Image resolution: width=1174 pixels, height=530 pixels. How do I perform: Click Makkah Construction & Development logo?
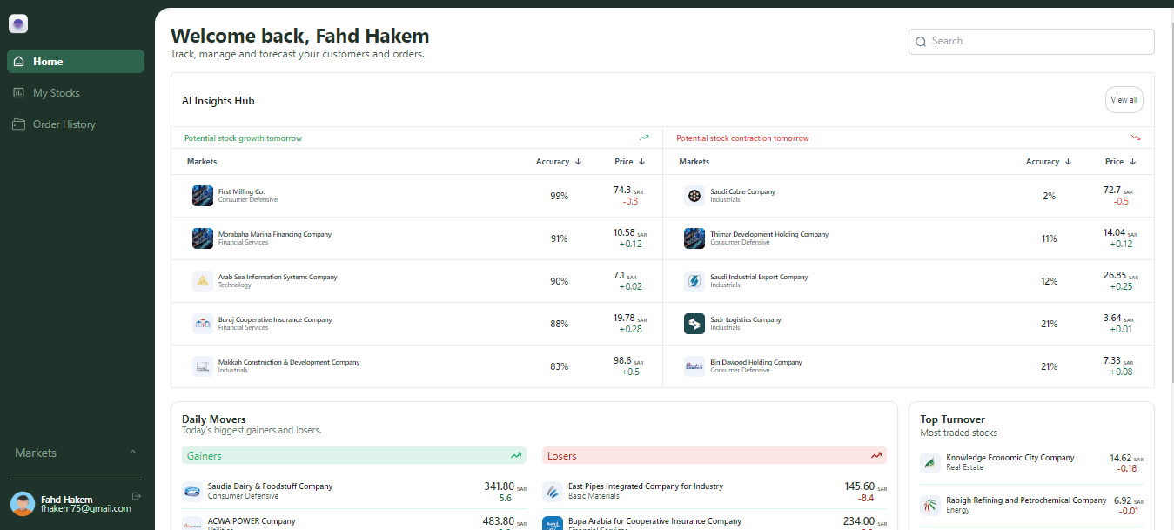203,366
